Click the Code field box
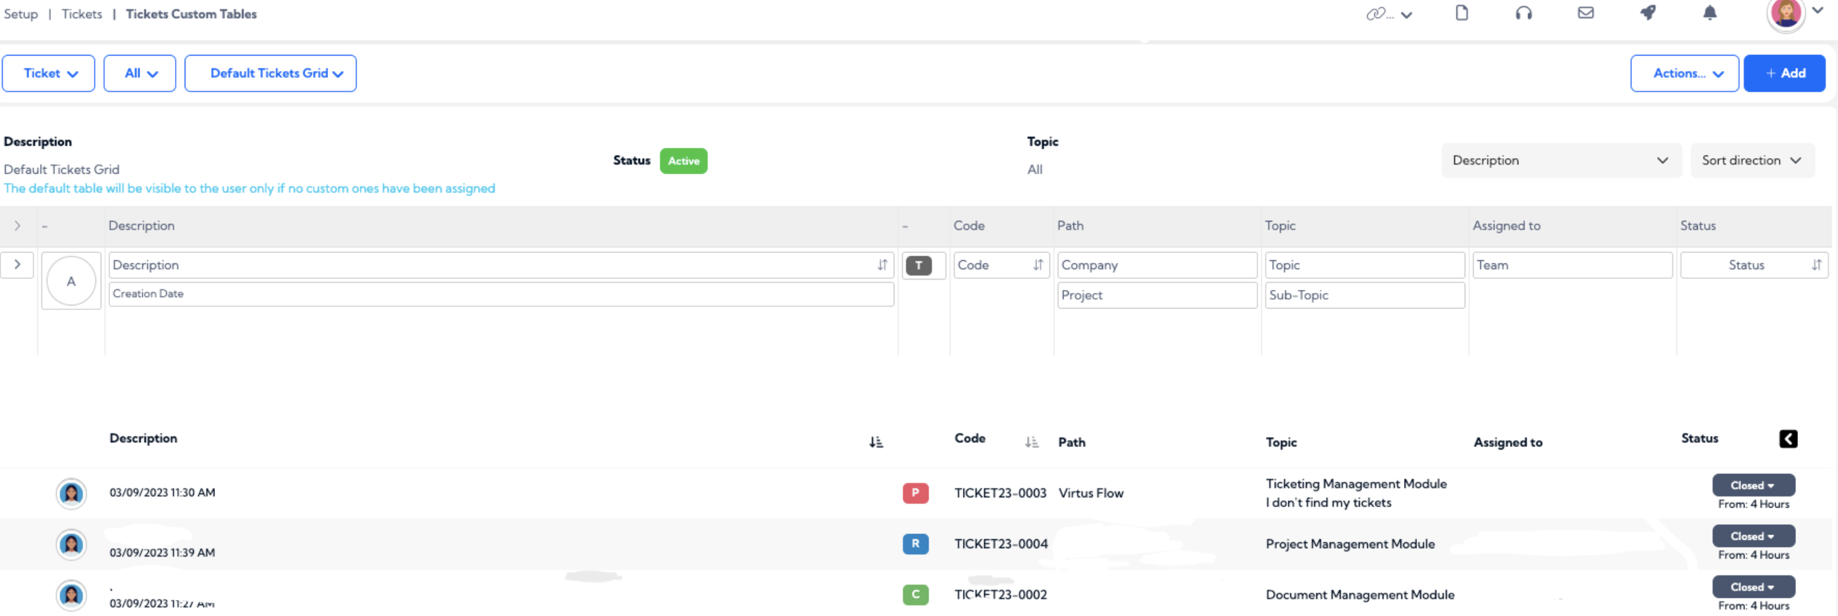 (x=1001, y=265)
